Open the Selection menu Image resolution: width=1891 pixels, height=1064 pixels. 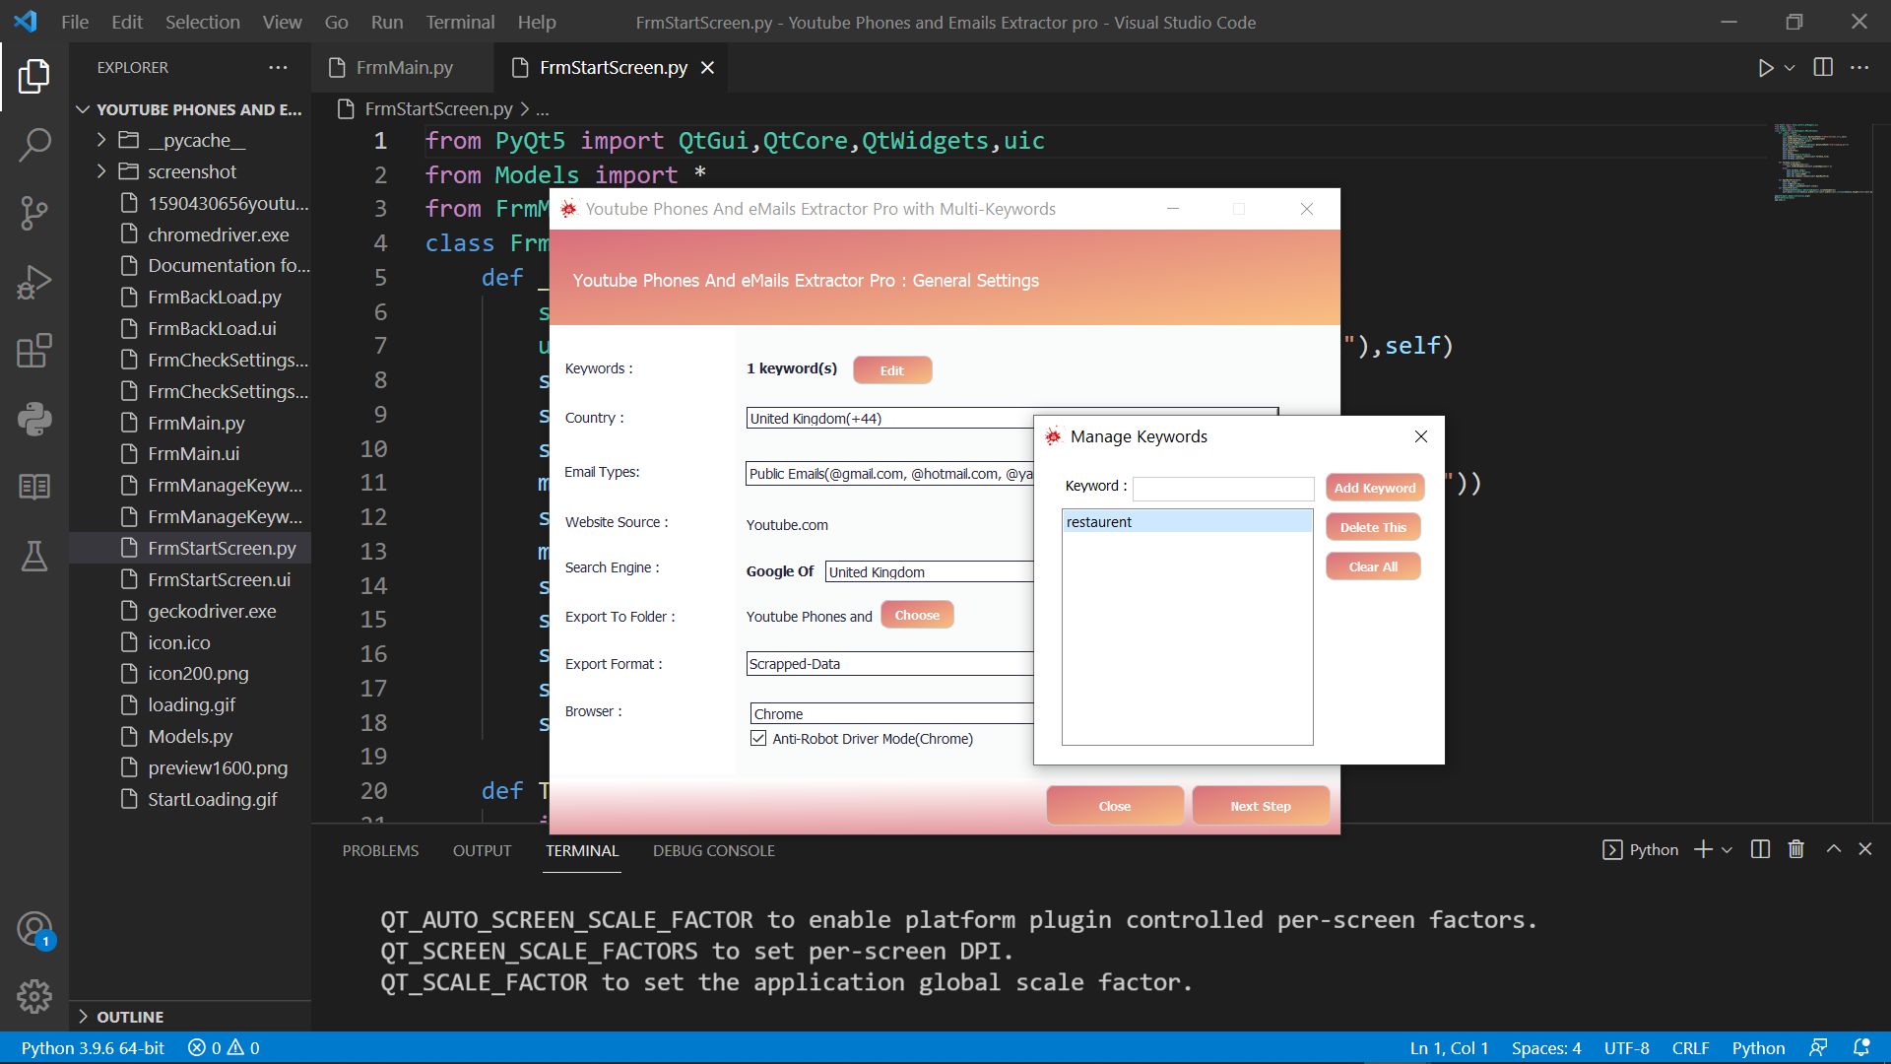[202, 22]
